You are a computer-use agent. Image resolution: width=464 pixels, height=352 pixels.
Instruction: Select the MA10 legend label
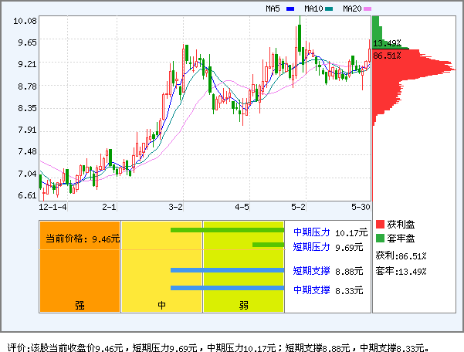[x=313, y=8]
